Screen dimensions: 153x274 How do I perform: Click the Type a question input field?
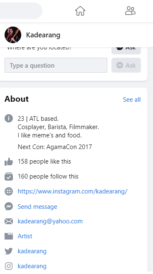pos(56,65)
